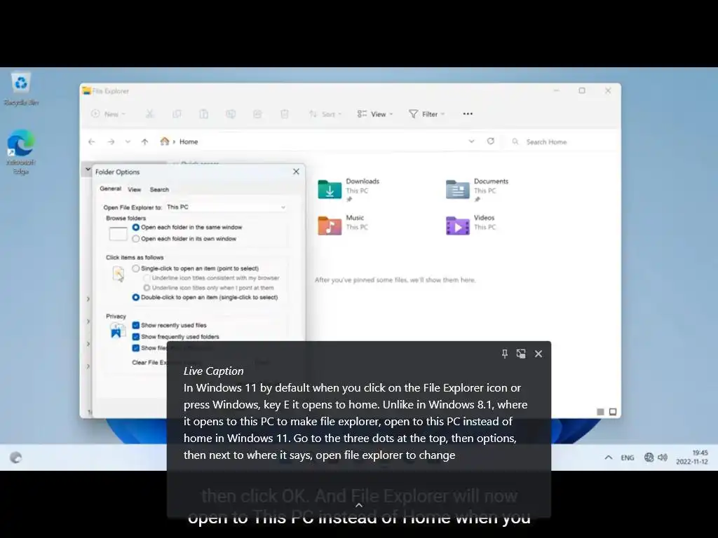Close the Folder Options dialog
The image size is (718, 538).
tap(297, 172)
